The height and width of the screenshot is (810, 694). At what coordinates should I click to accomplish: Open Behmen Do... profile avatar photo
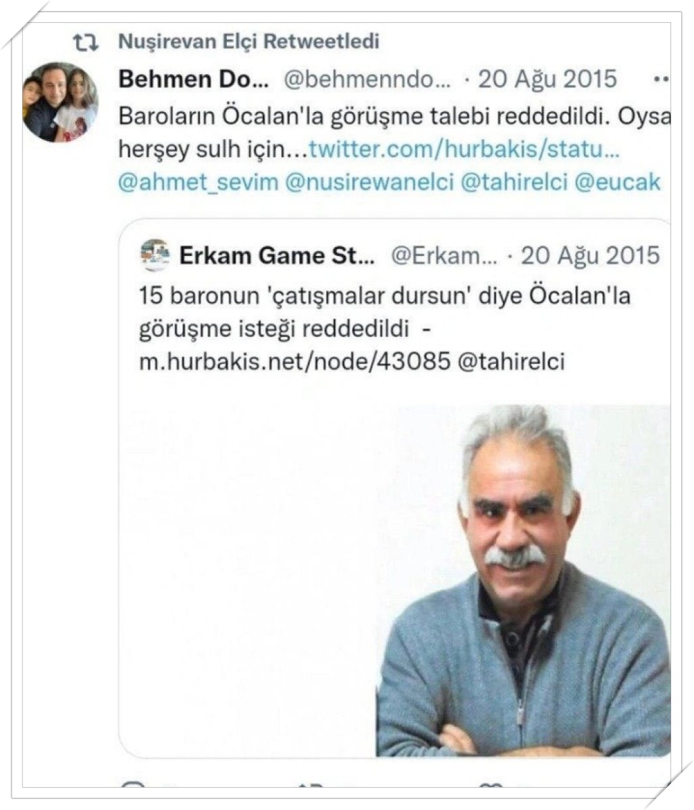click(60, 102)
